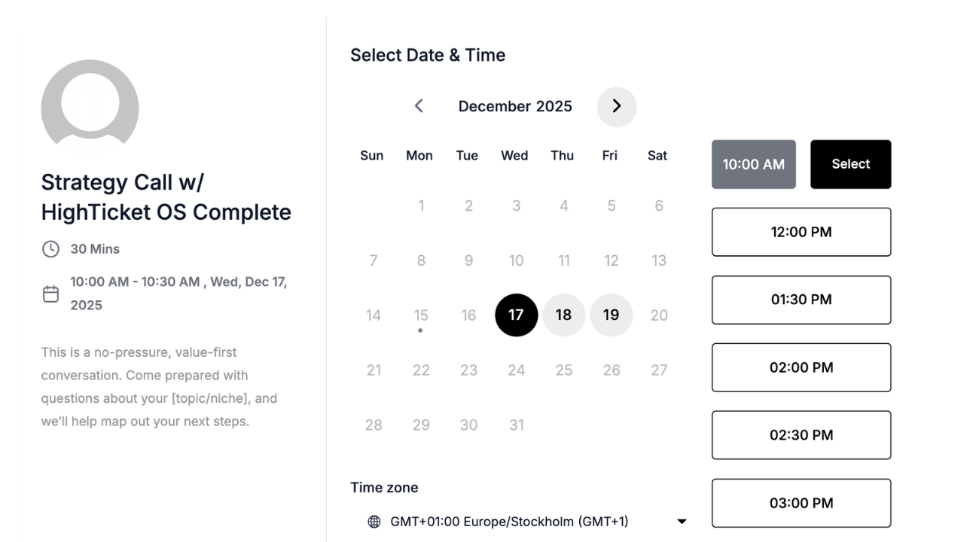The width and height of the screenshot is (964, 542).
Task: Click the highlighted 10:00 AM time slot
Action: [x=753, y=164]
